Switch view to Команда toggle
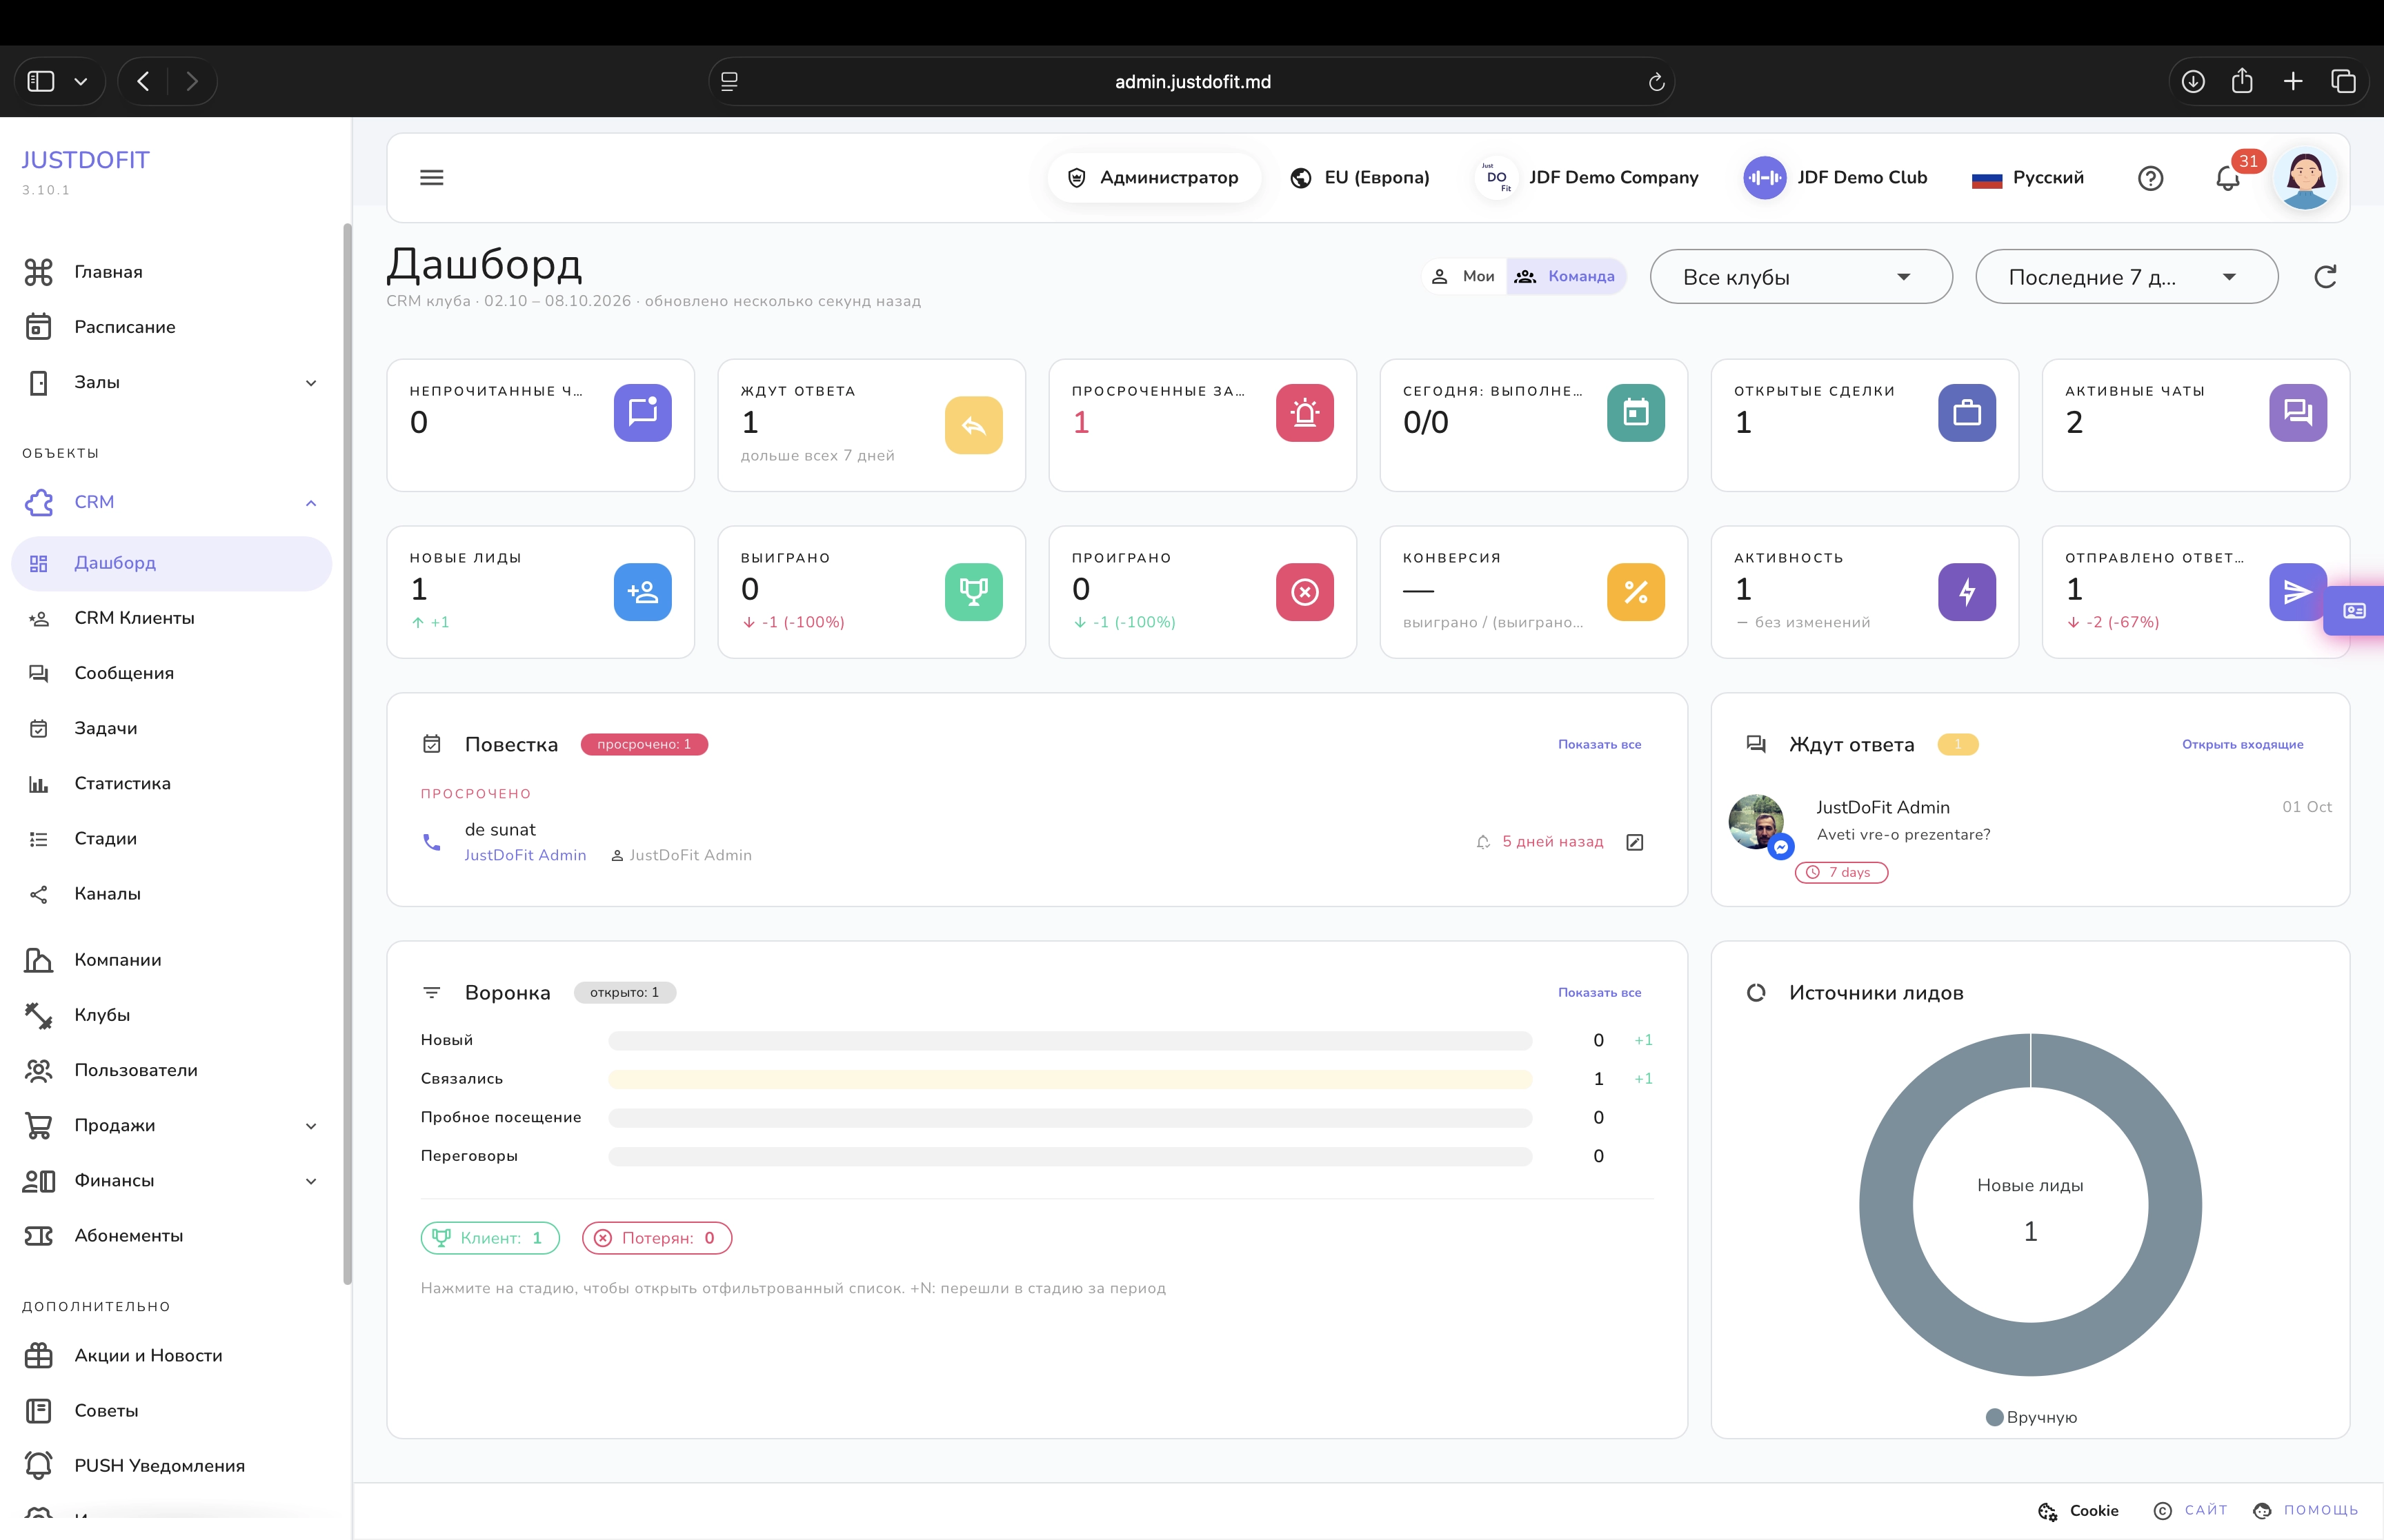 1566,276
